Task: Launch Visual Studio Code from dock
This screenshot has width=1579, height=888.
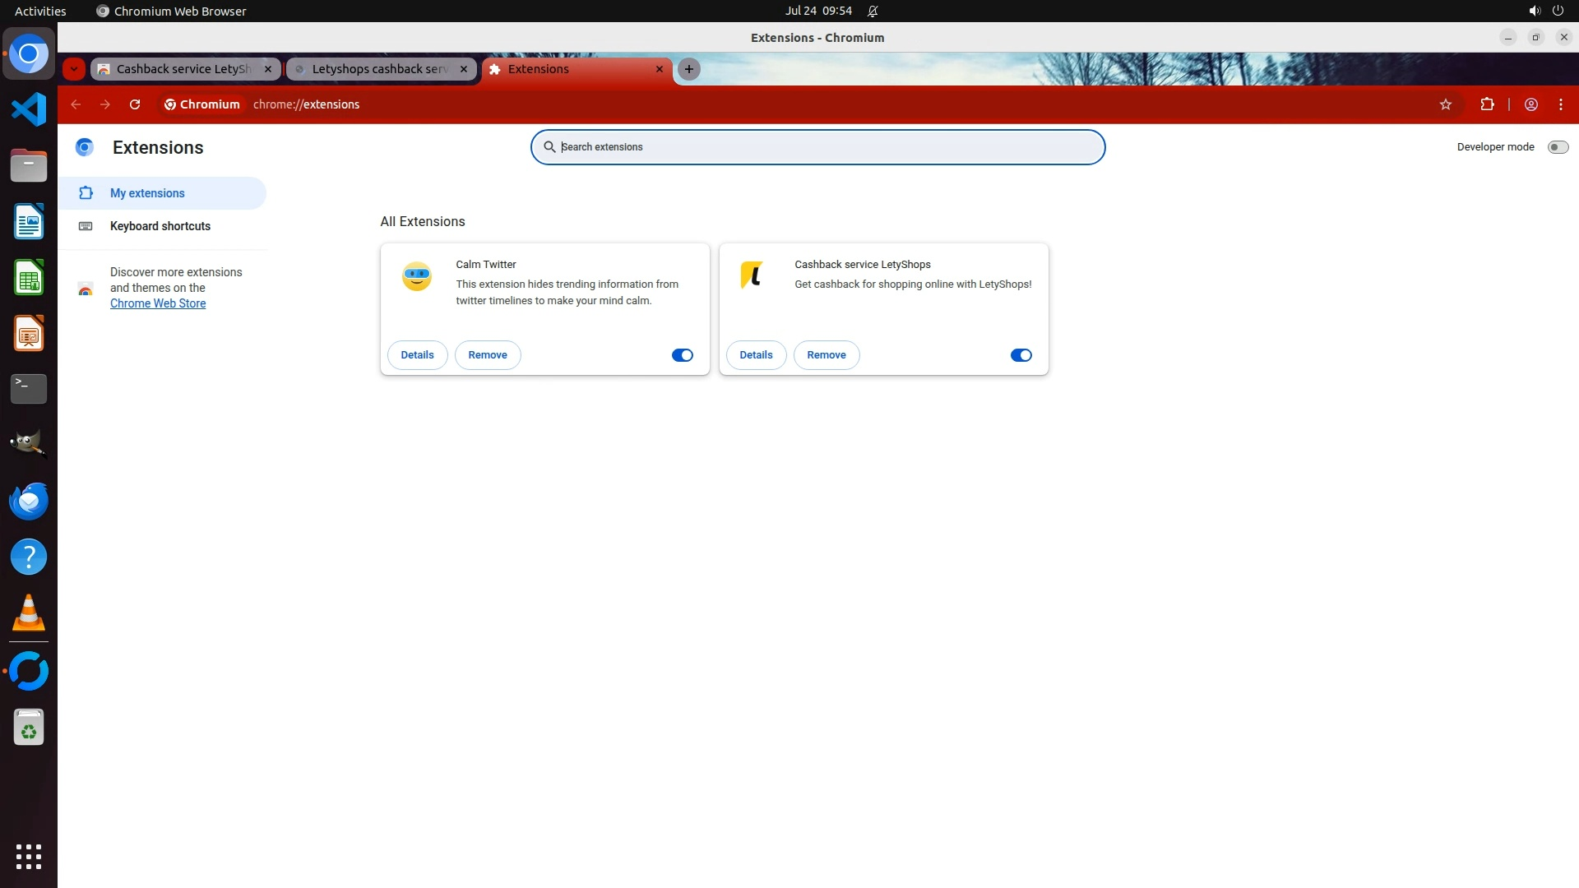Action: [29, 109]
